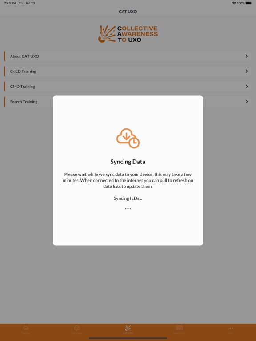This screenshot has width=256, height=341.
Task: Open the More tab
Action: 230,330
